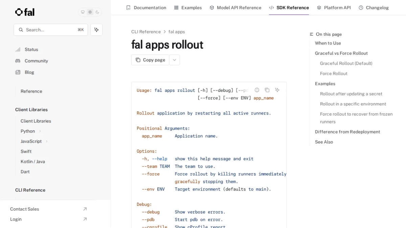Click the On this page heading
The image size is (406, 228).
coord(329,34)
